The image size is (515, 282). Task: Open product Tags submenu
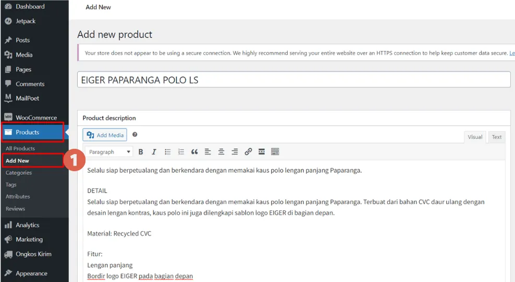point(11,185)
